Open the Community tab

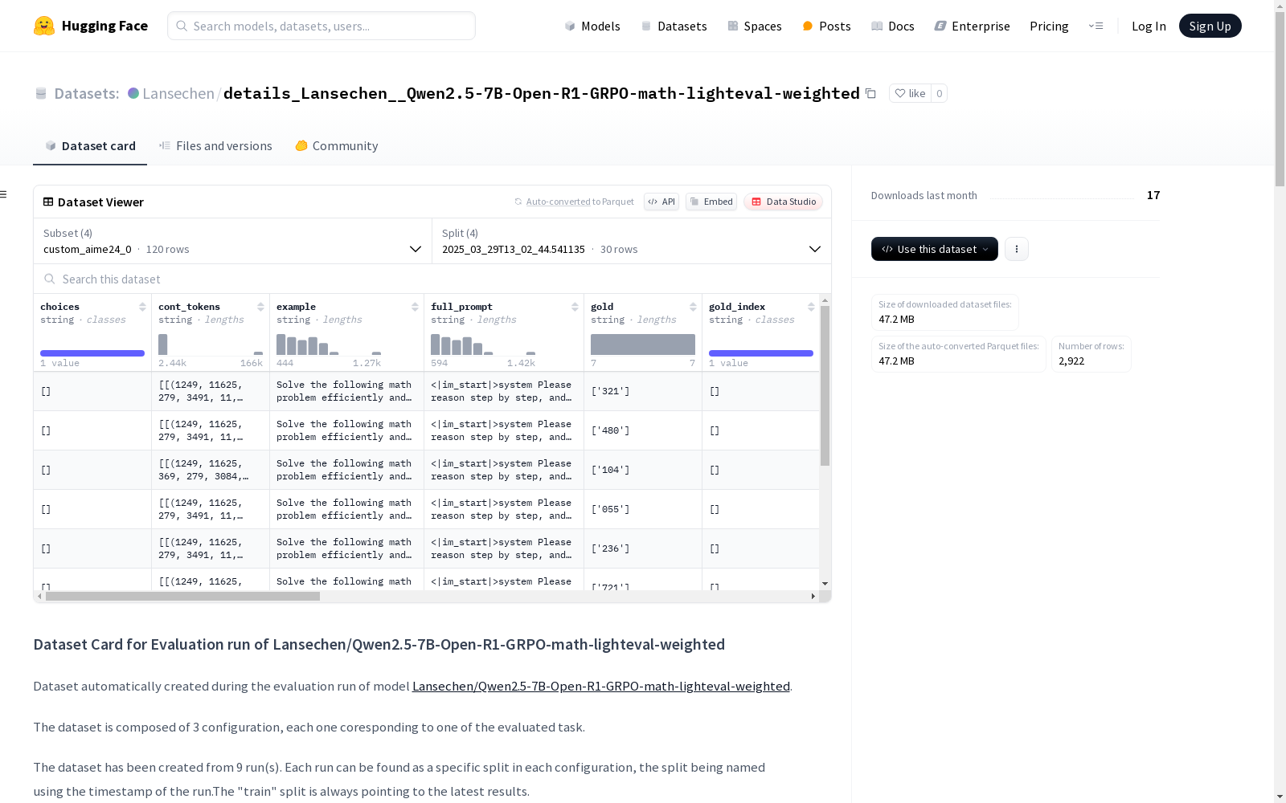coord(336,146)
